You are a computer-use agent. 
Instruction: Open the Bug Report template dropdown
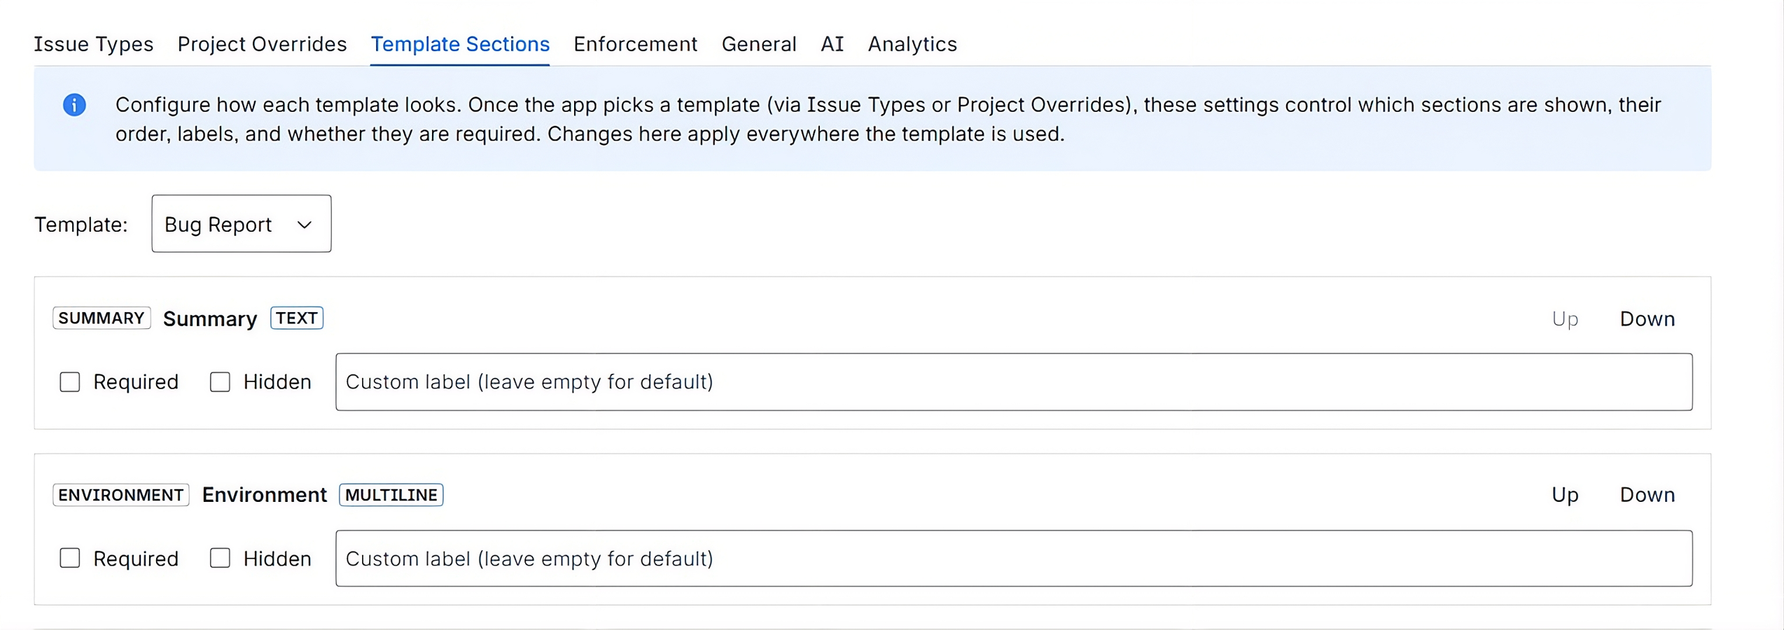[241, 224]
